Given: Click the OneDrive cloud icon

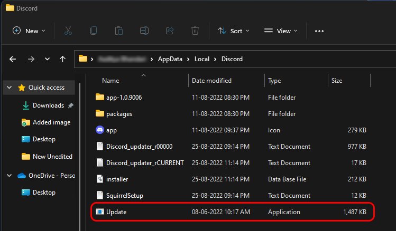Looking at the screenshot, I should (22, 176).
